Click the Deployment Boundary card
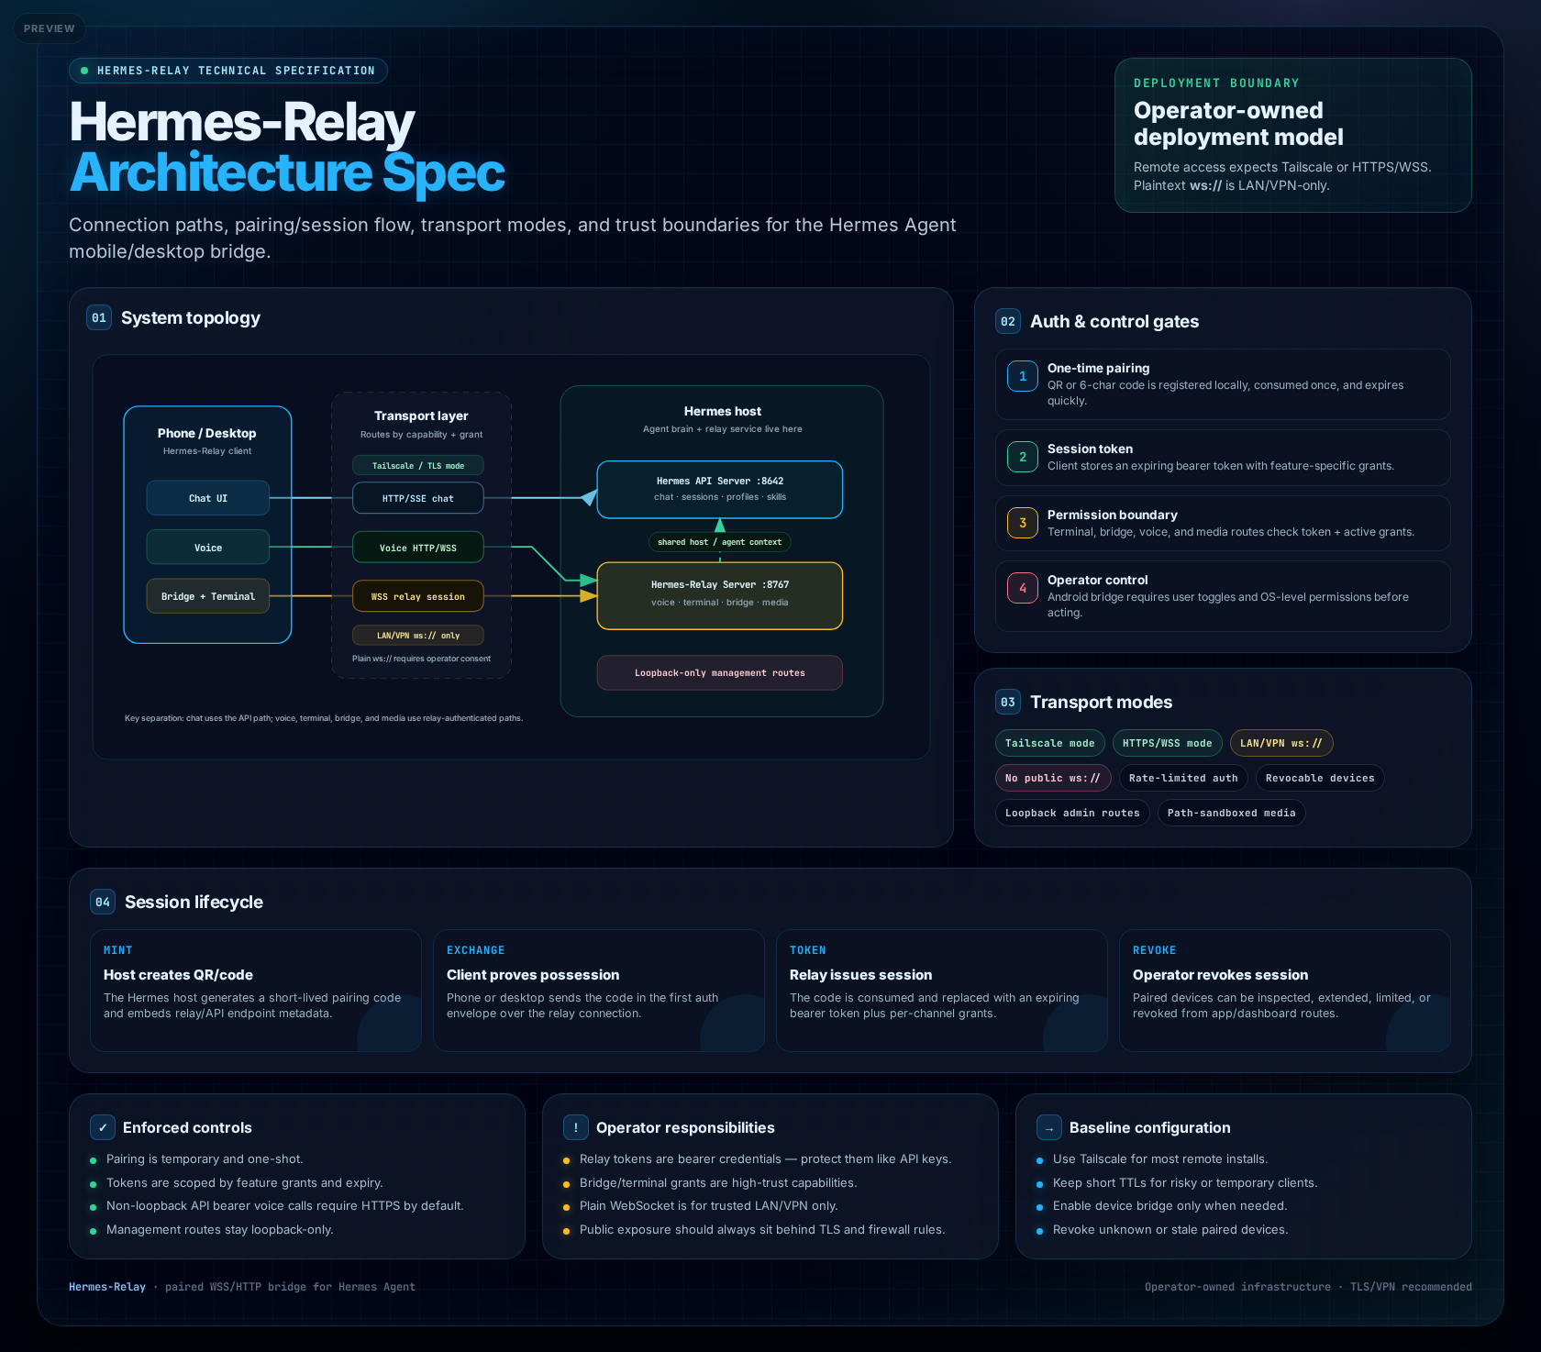 tap(1293, 136)
